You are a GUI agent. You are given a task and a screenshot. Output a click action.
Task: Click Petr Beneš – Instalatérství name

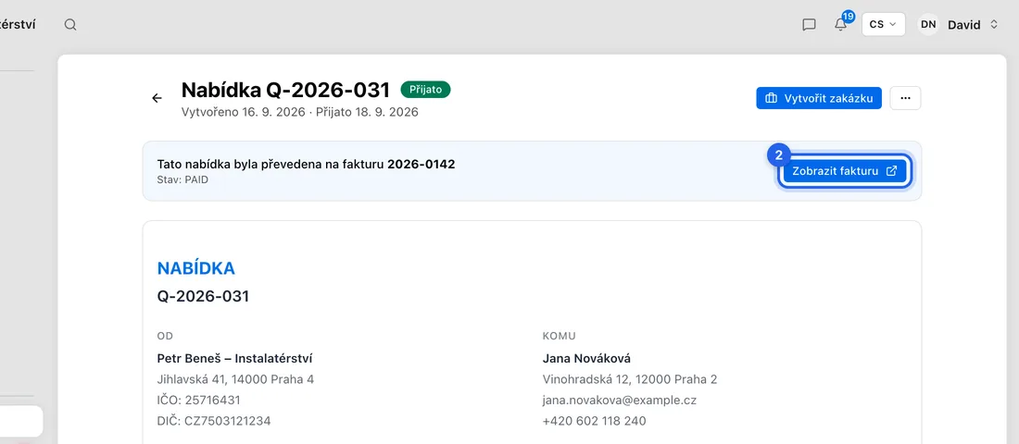coord(235,358)
